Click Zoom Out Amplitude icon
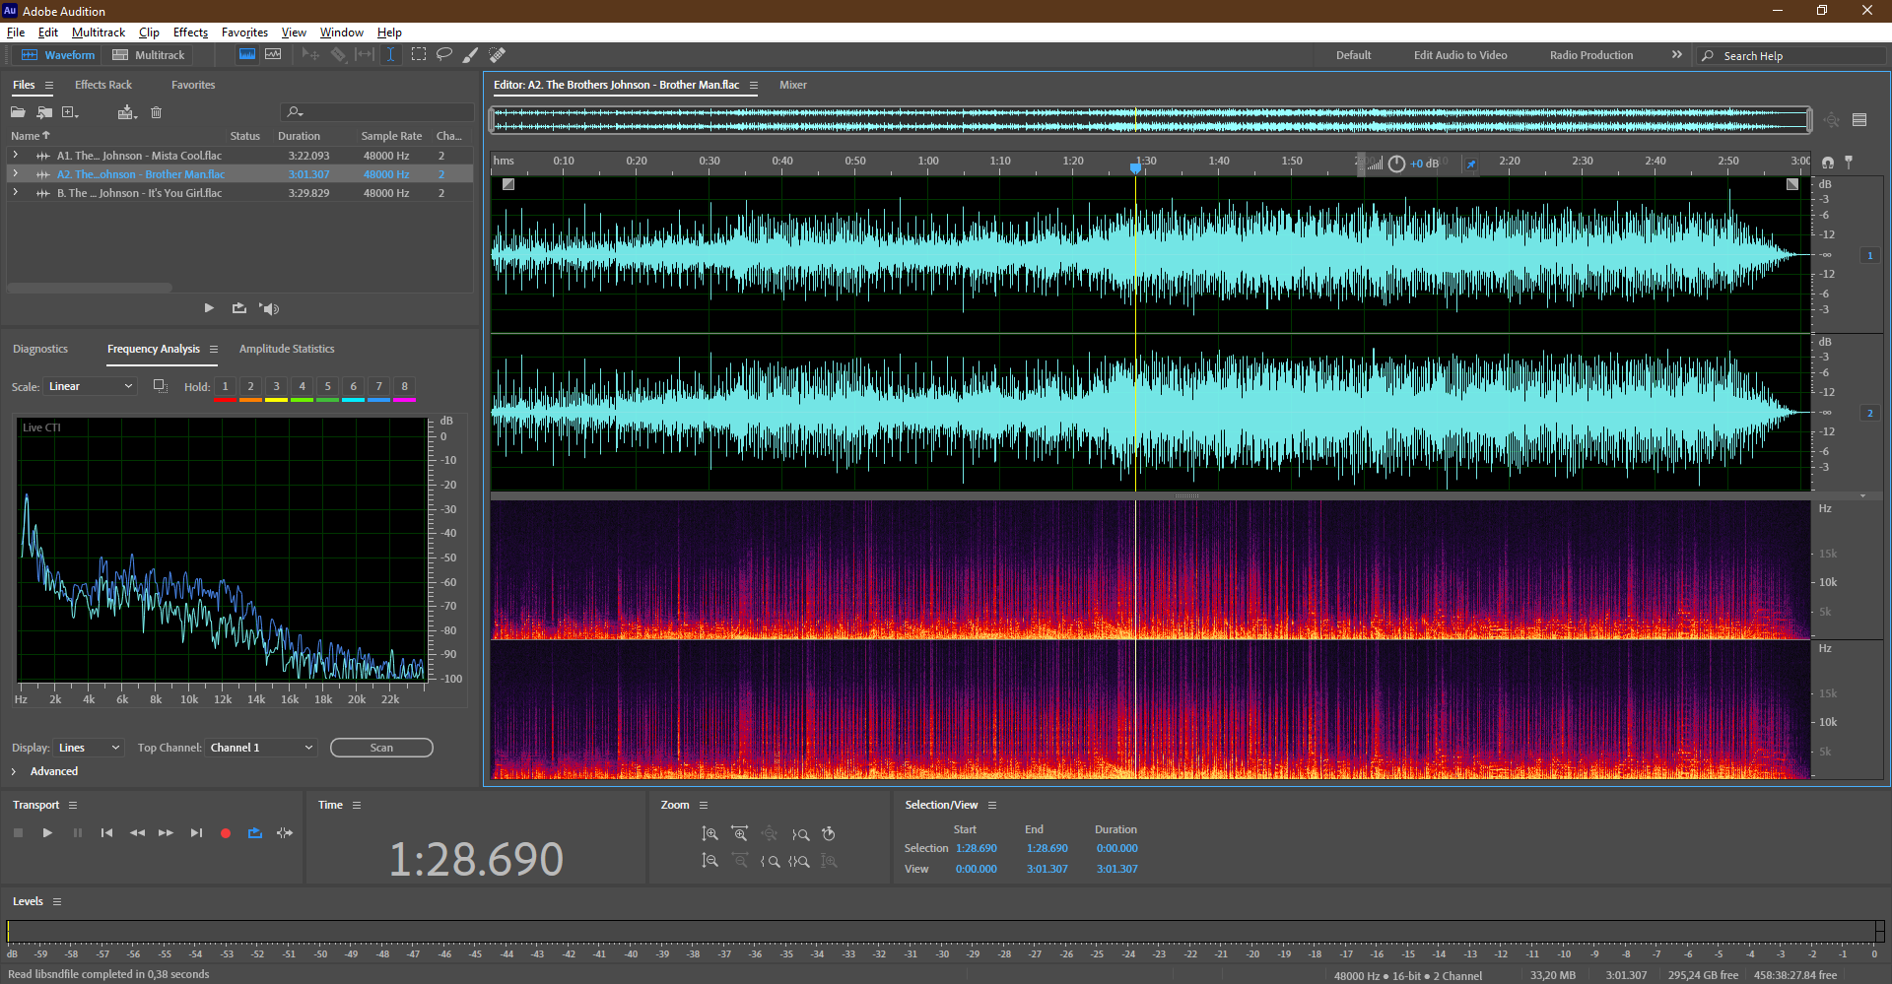This screenshot has width=1892, height=984. click(x=709, y=861)
